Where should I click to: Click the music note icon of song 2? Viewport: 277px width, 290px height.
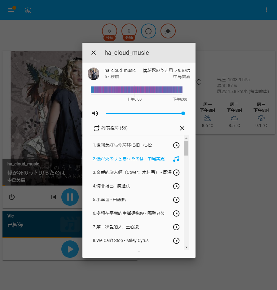pyautogui.click(x=176, y=159)
